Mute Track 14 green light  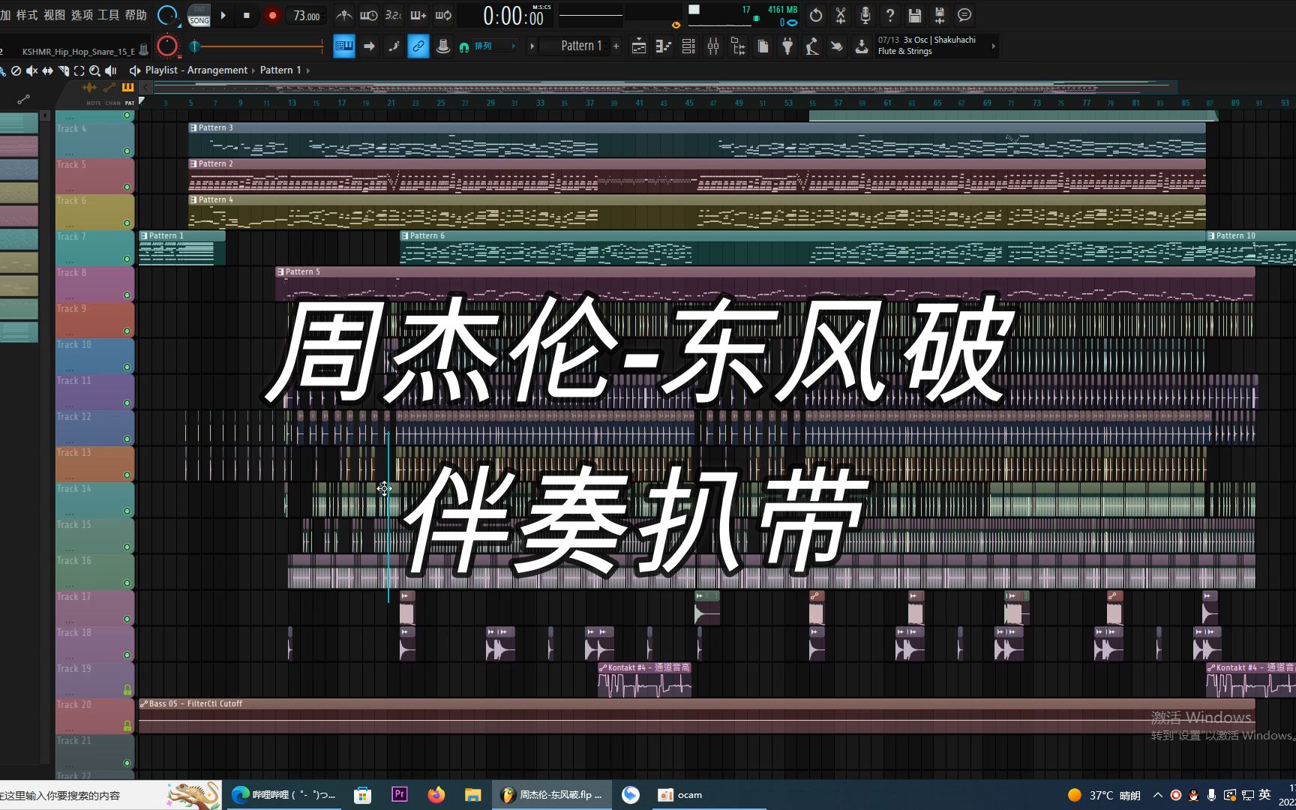pos(127,511)
